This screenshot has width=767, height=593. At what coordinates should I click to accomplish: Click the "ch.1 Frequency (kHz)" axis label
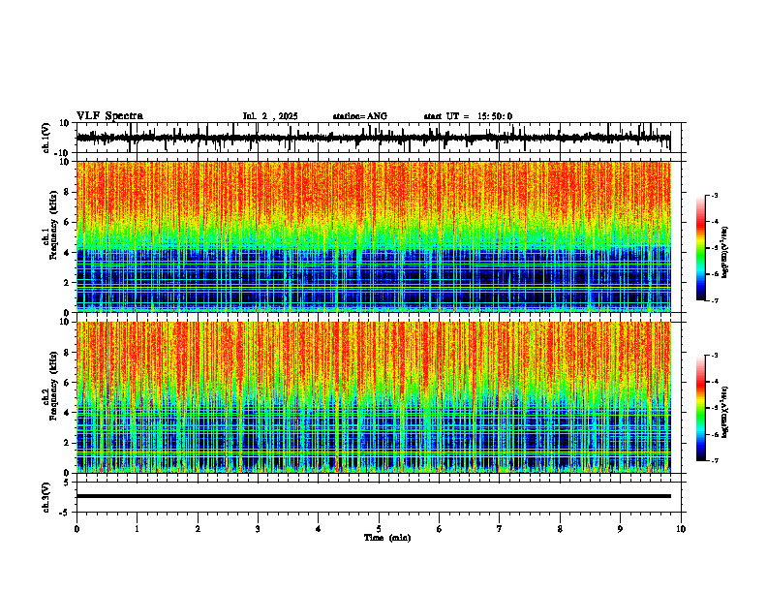[x=50, y=225]
